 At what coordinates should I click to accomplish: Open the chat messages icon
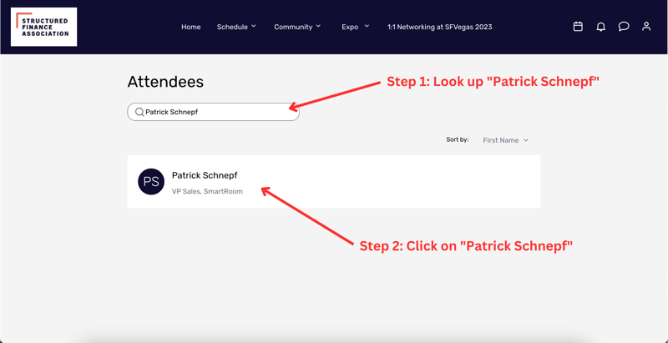624,27
